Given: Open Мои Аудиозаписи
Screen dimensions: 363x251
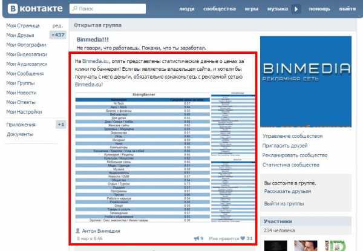Looking at the screenshot, I should click(27, 64).
